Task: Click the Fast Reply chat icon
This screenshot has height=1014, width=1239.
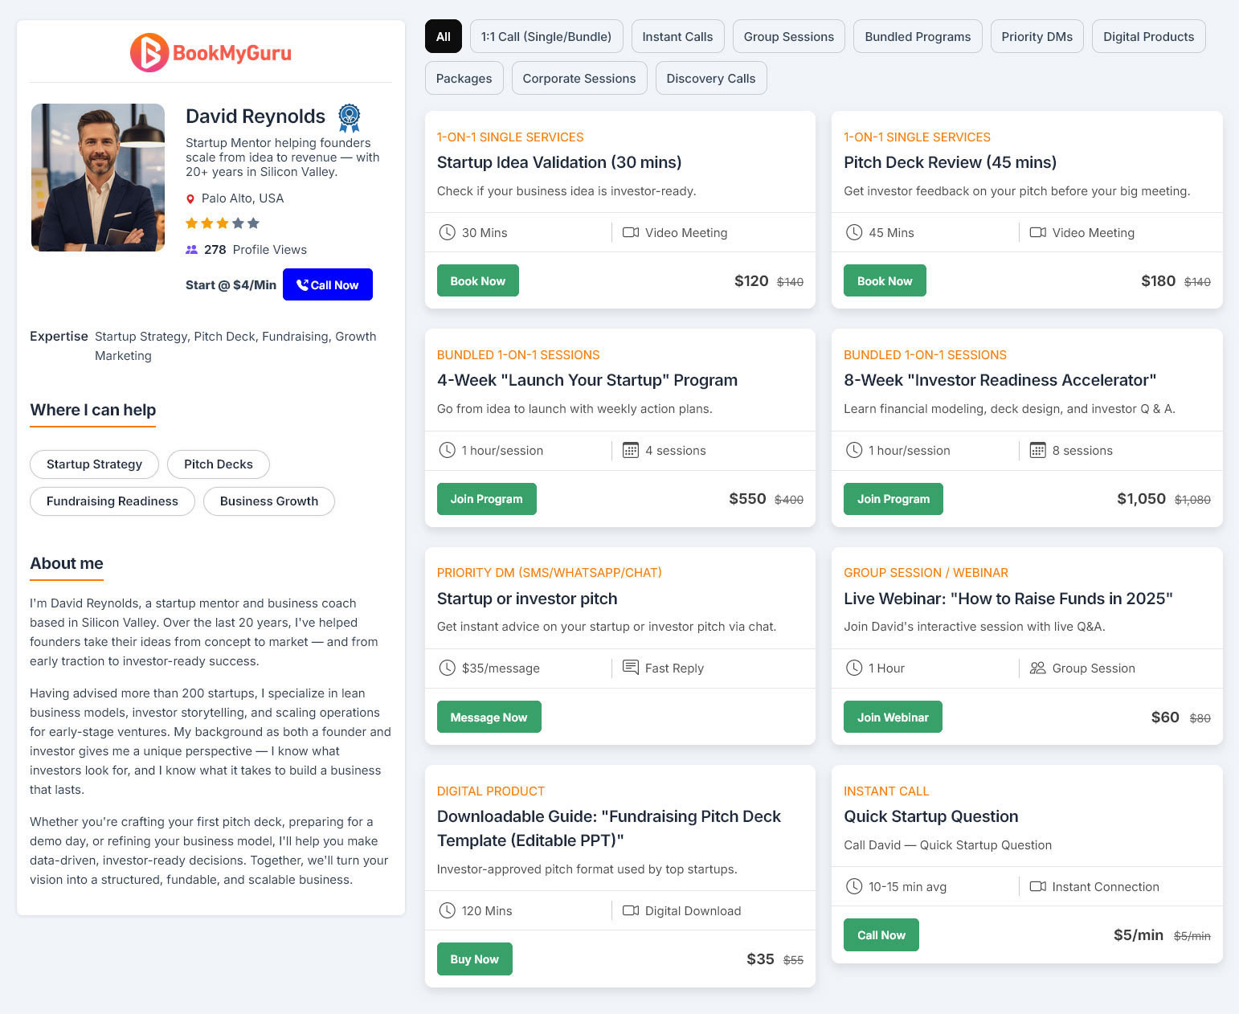Action: click(x=631, y=669)
